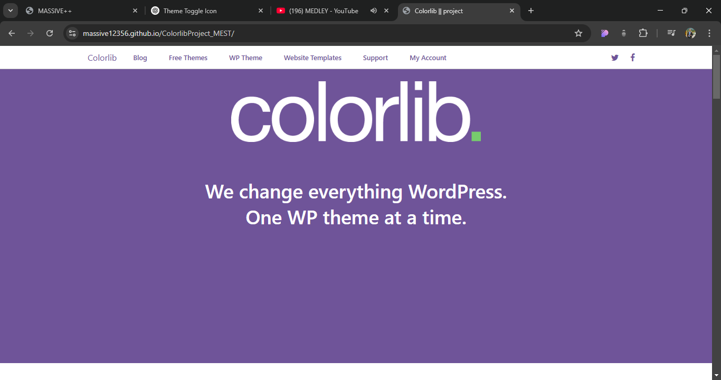Screen dimensions: 721x380
Task: Open Website Templates link
Action: click(312, 58)
